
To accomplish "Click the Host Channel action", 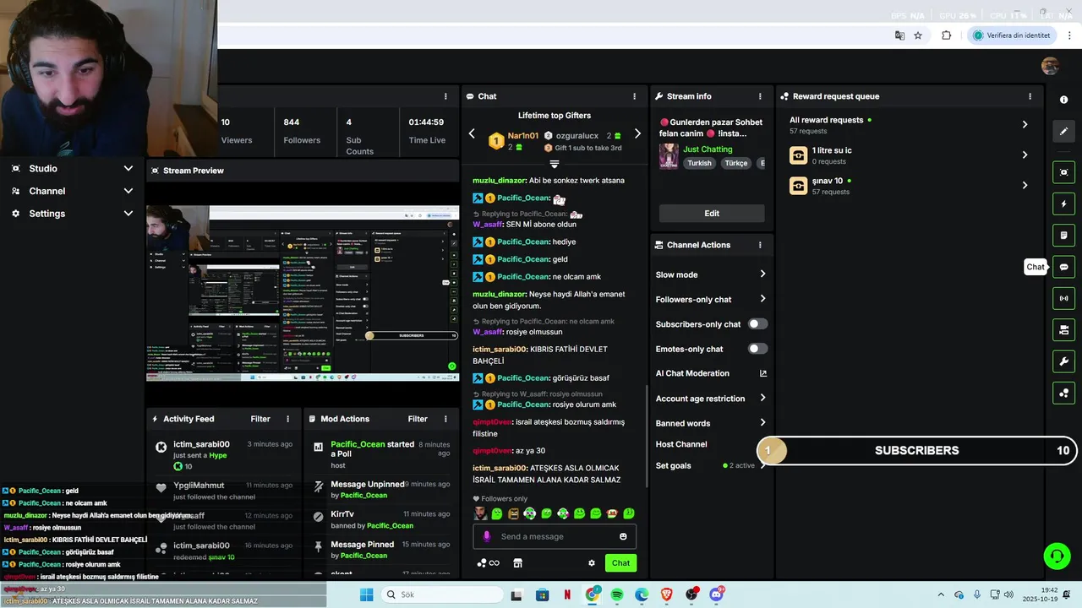I will coord(681,444).
